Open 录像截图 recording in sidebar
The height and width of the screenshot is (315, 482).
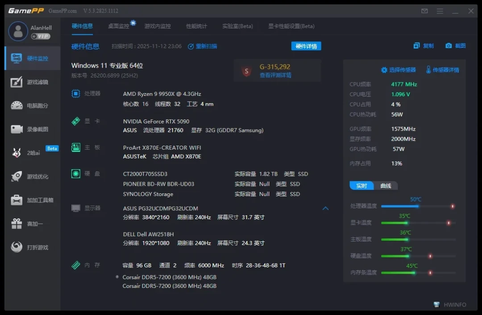[x=33, y=129]
